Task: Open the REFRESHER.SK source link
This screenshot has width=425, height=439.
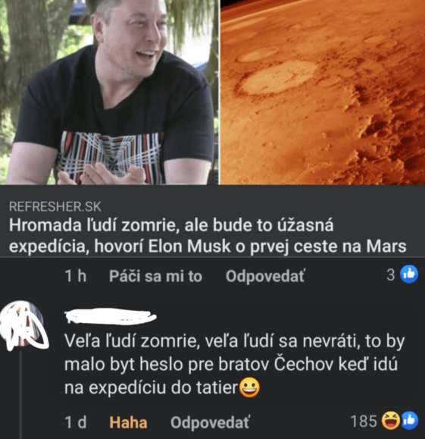Action: click(x=55, y=207)
